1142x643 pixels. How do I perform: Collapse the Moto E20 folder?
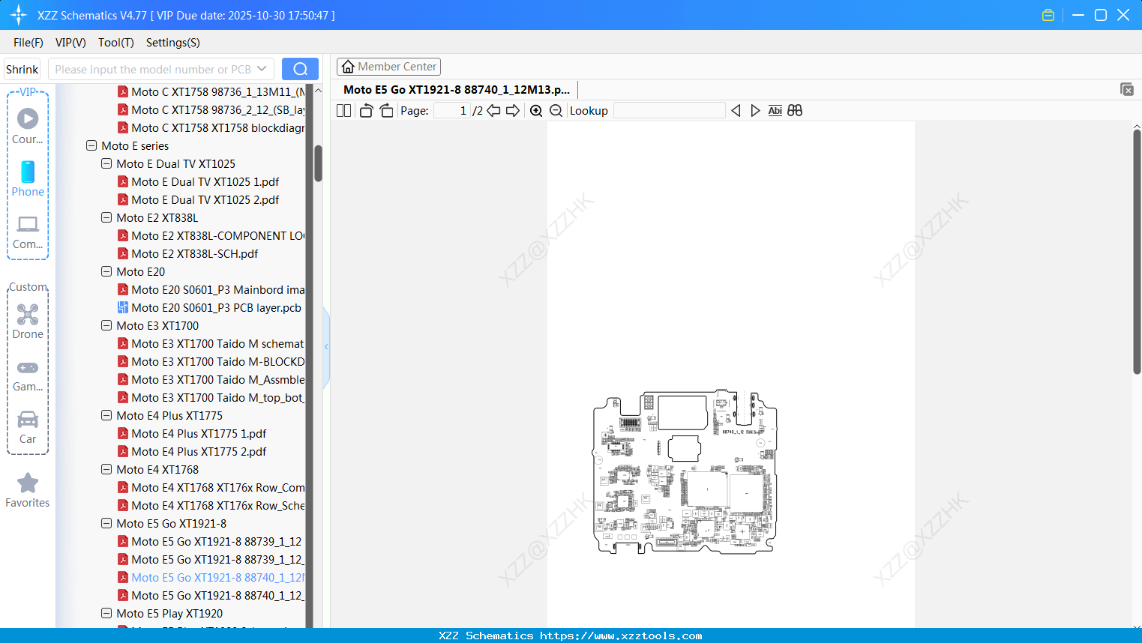(106, 272)
